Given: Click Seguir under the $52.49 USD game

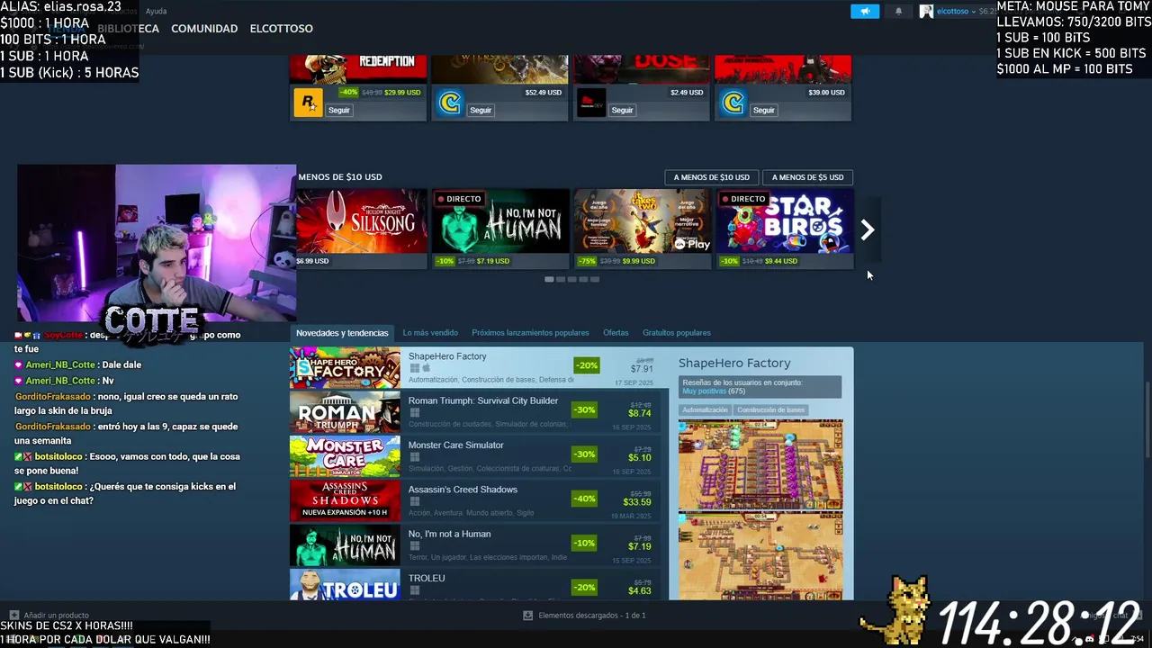Looking at the screenshot, I should [x=481, y=110].
